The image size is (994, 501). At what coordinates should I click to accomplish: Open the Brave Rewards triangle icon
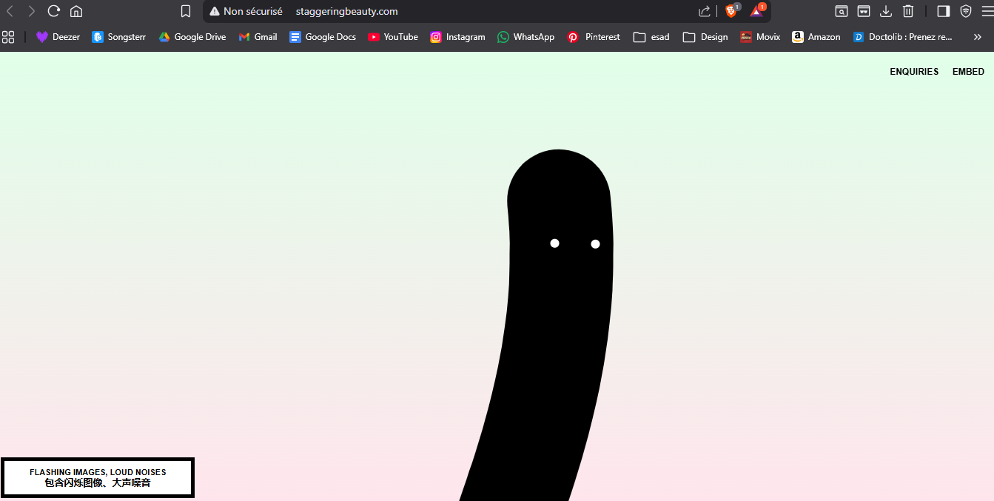(756, 11)
